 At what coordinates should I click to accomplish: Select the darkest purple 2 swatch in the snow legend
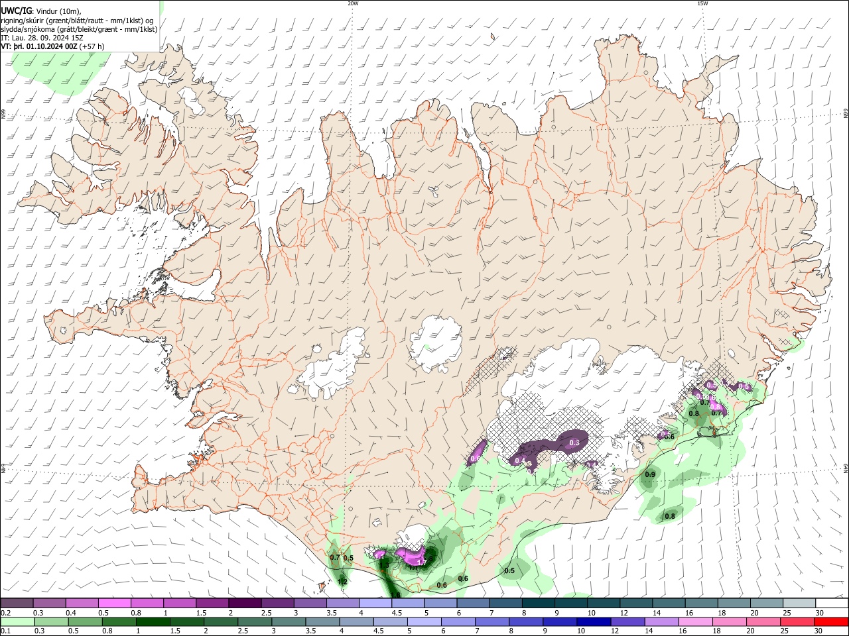click(x=245, y=604)
